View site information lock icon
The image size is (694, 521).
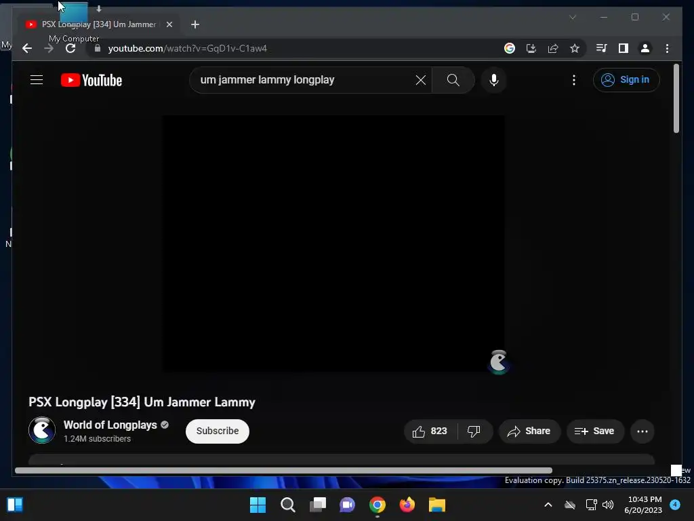(98, 48)
